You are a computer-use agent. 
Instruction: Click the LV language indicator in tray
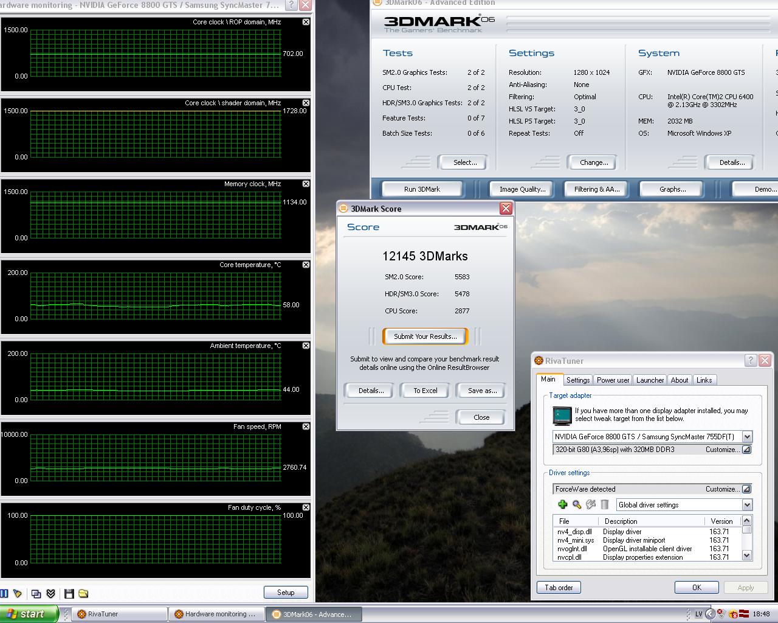(698, 614)
